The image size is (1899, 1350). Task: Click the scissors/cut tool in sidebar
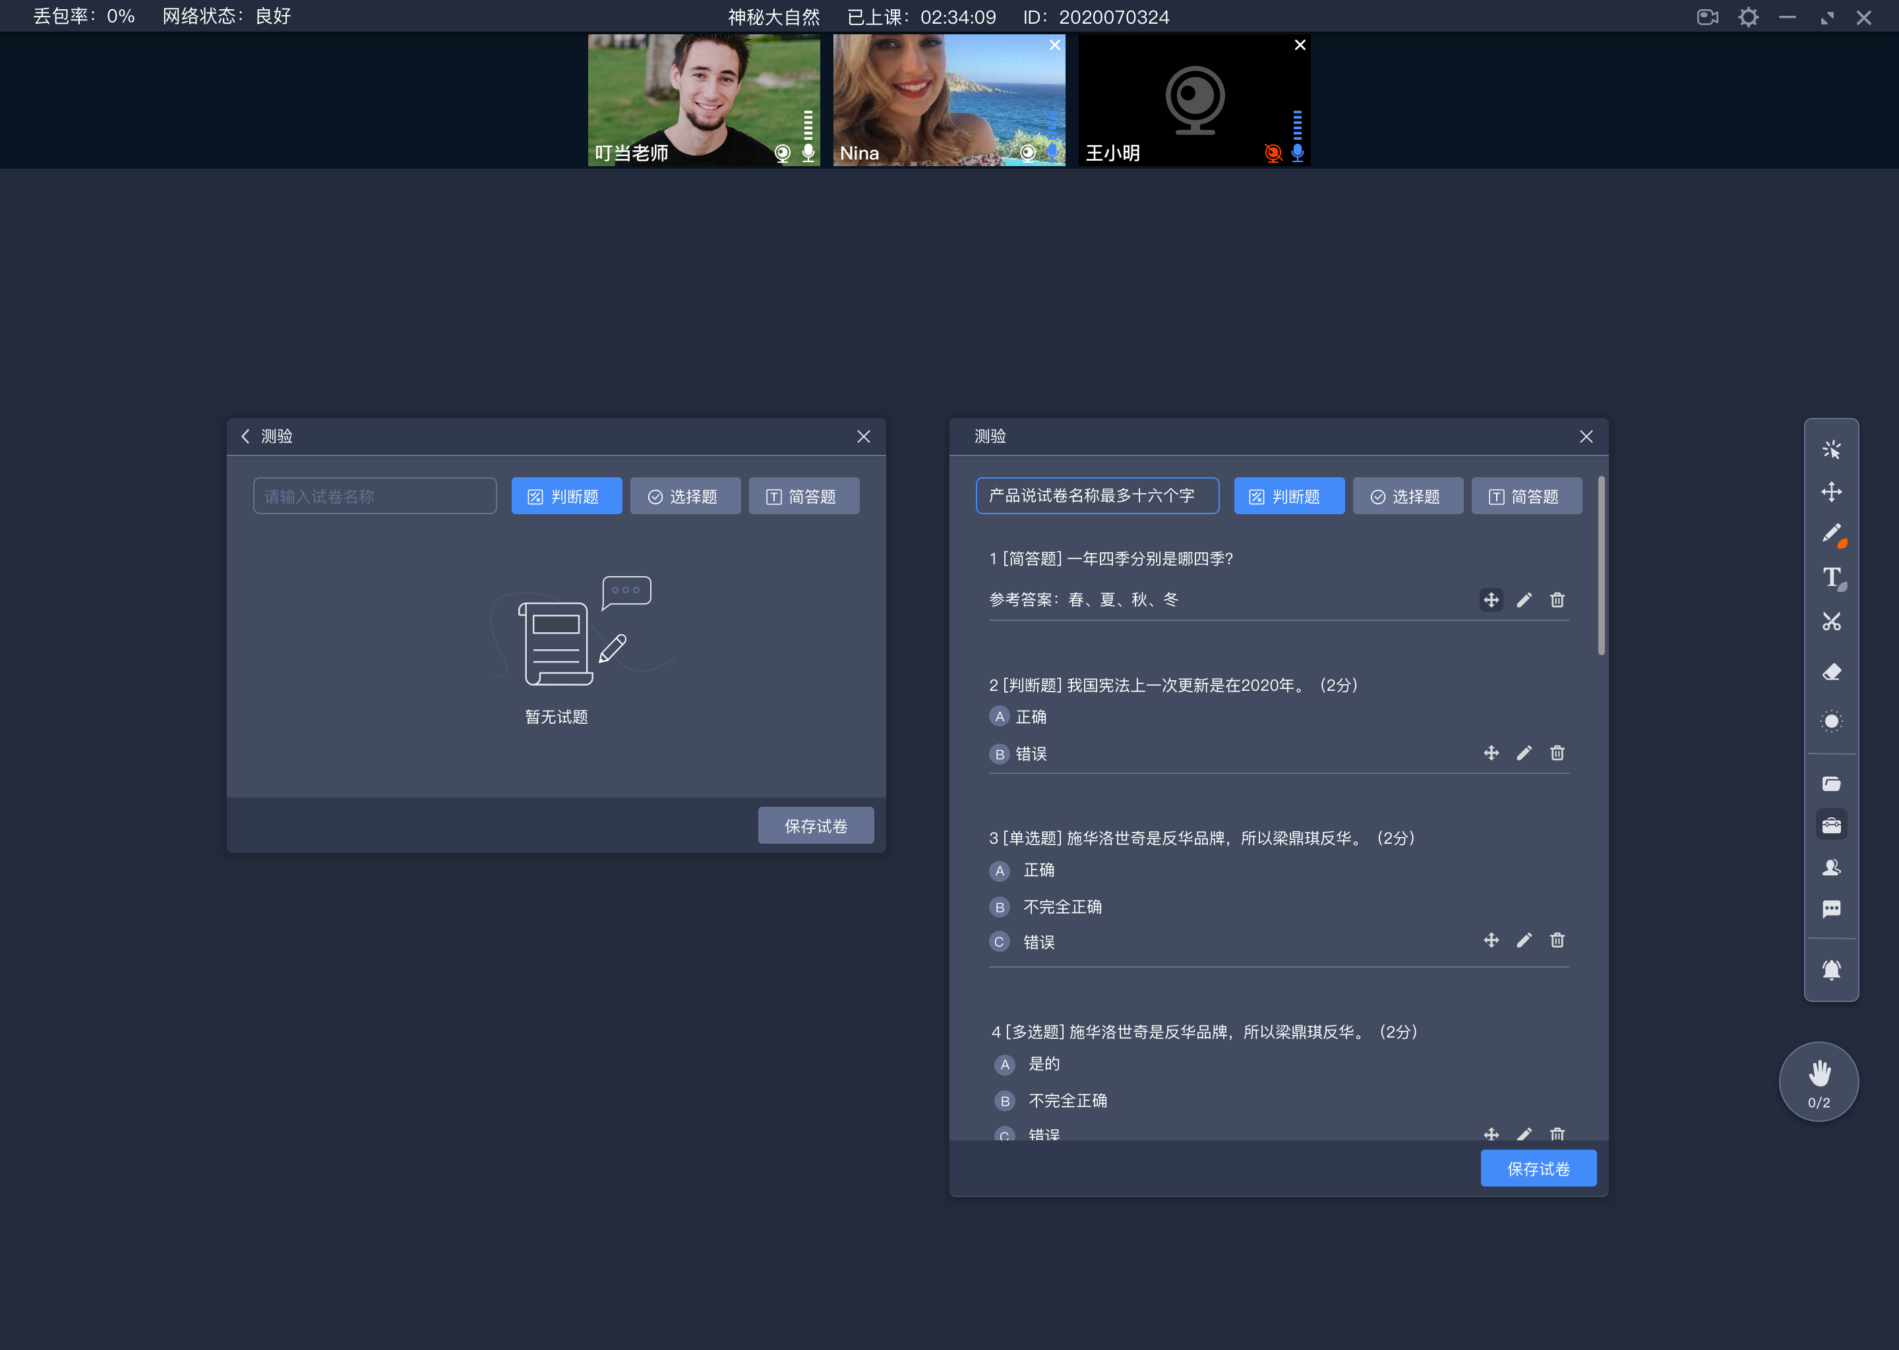coord(1833,620)
